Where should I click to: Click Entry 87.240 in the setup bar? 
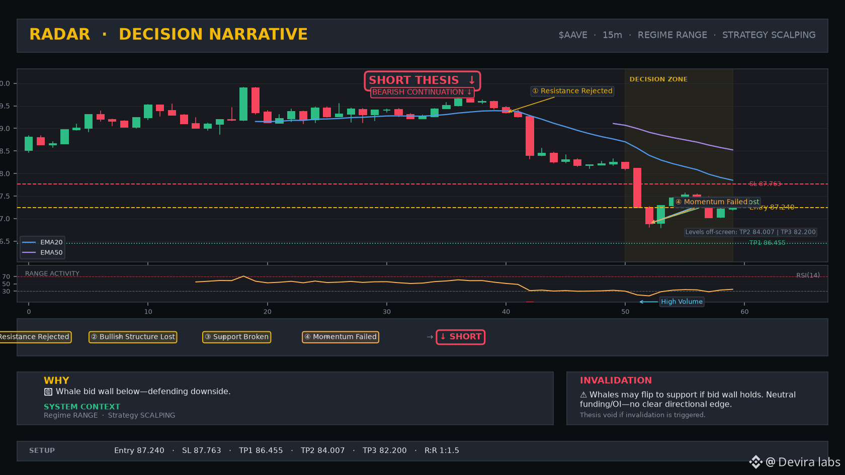tap(139, 451)
